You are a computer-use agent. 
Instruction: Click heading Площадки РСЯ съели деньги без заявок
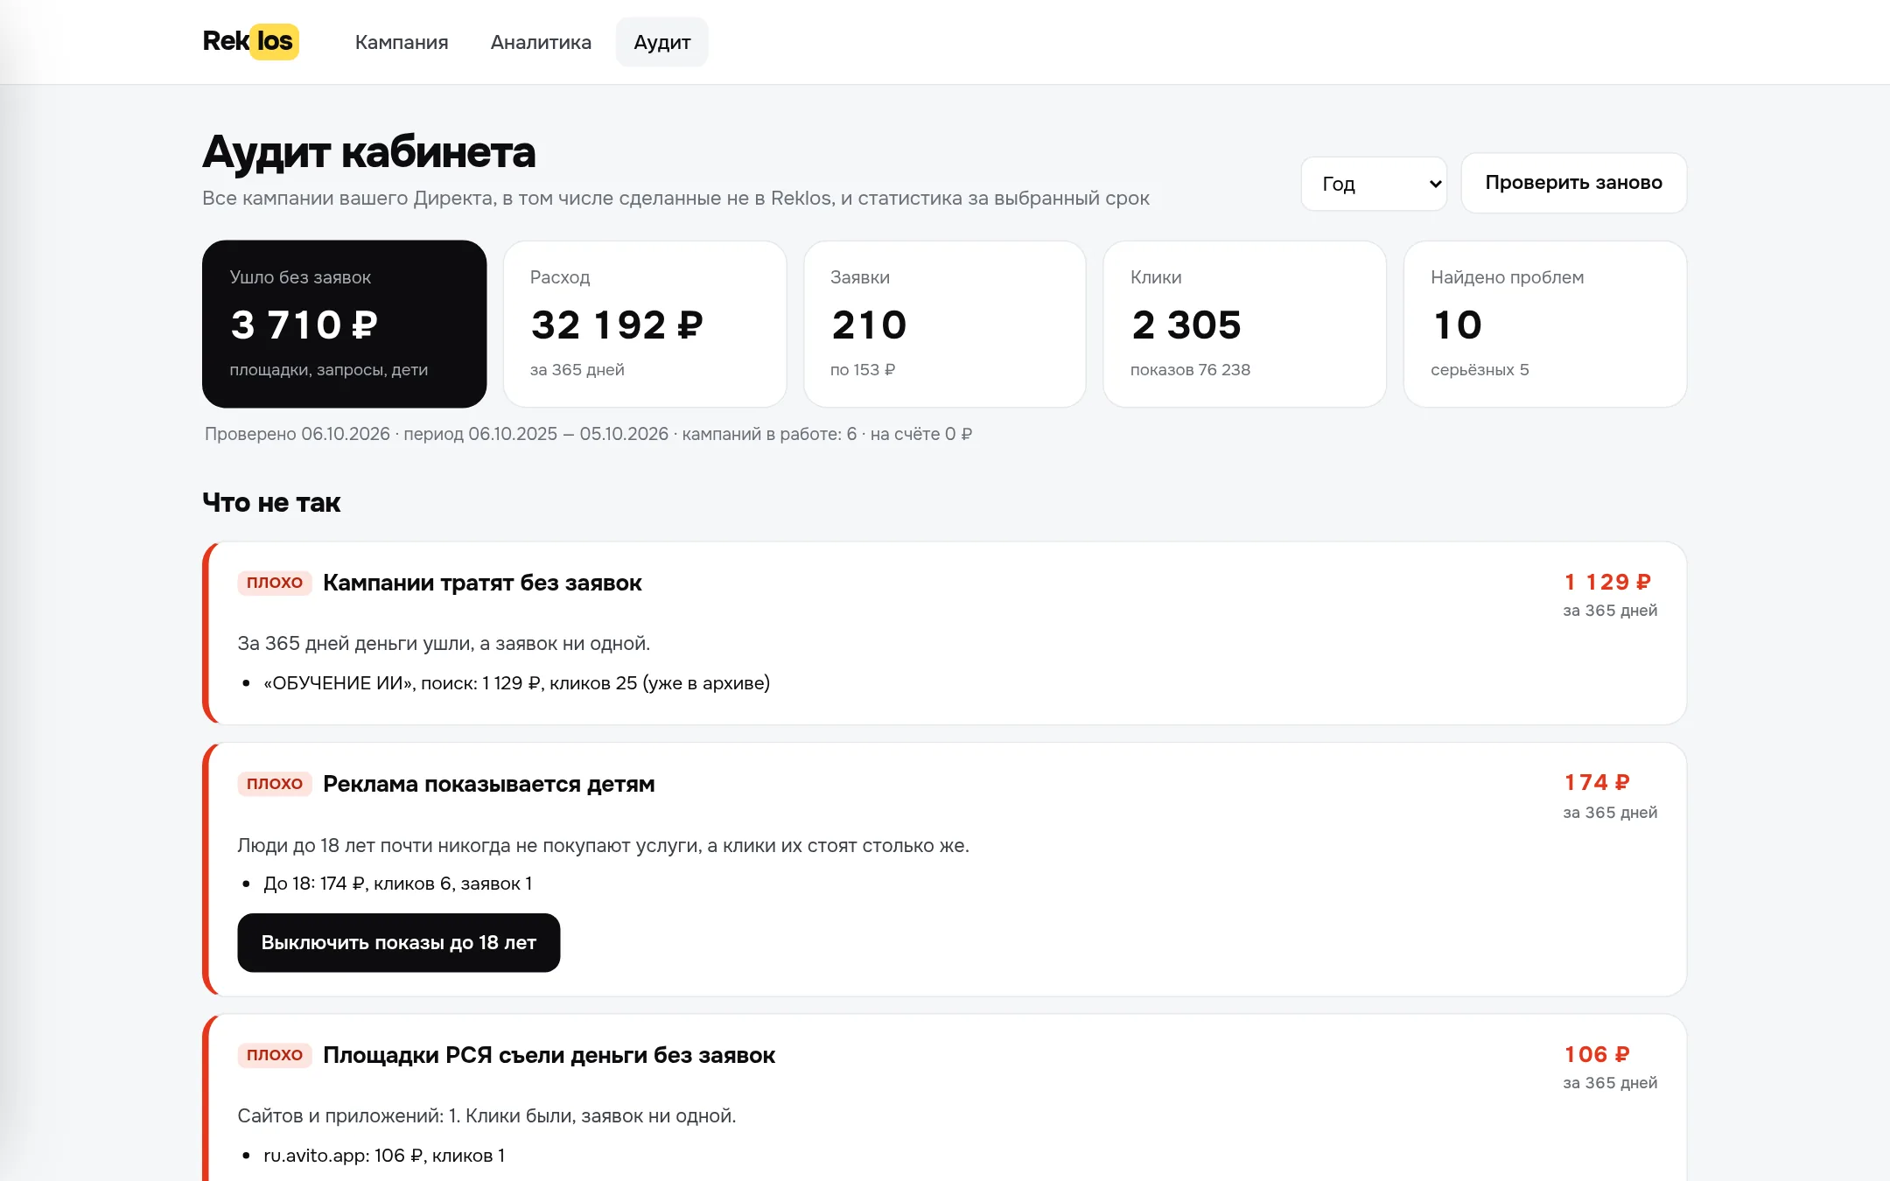[549, 1055]
